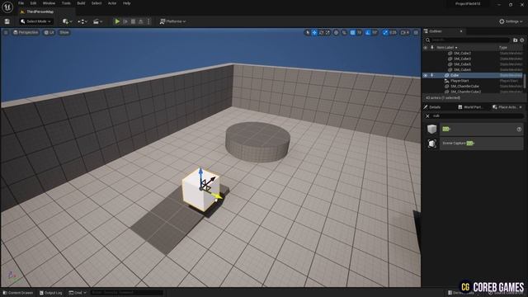Activate the Translate (move) tool
Image resolution: width=528 pixels, height=297 pixels.
tap(314, 33)
